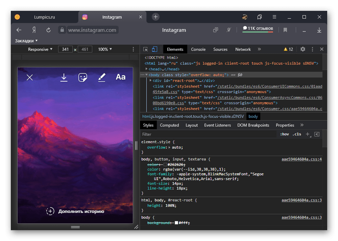
Task: Open the 100% zoom dropdown
Action: [105, 49]
